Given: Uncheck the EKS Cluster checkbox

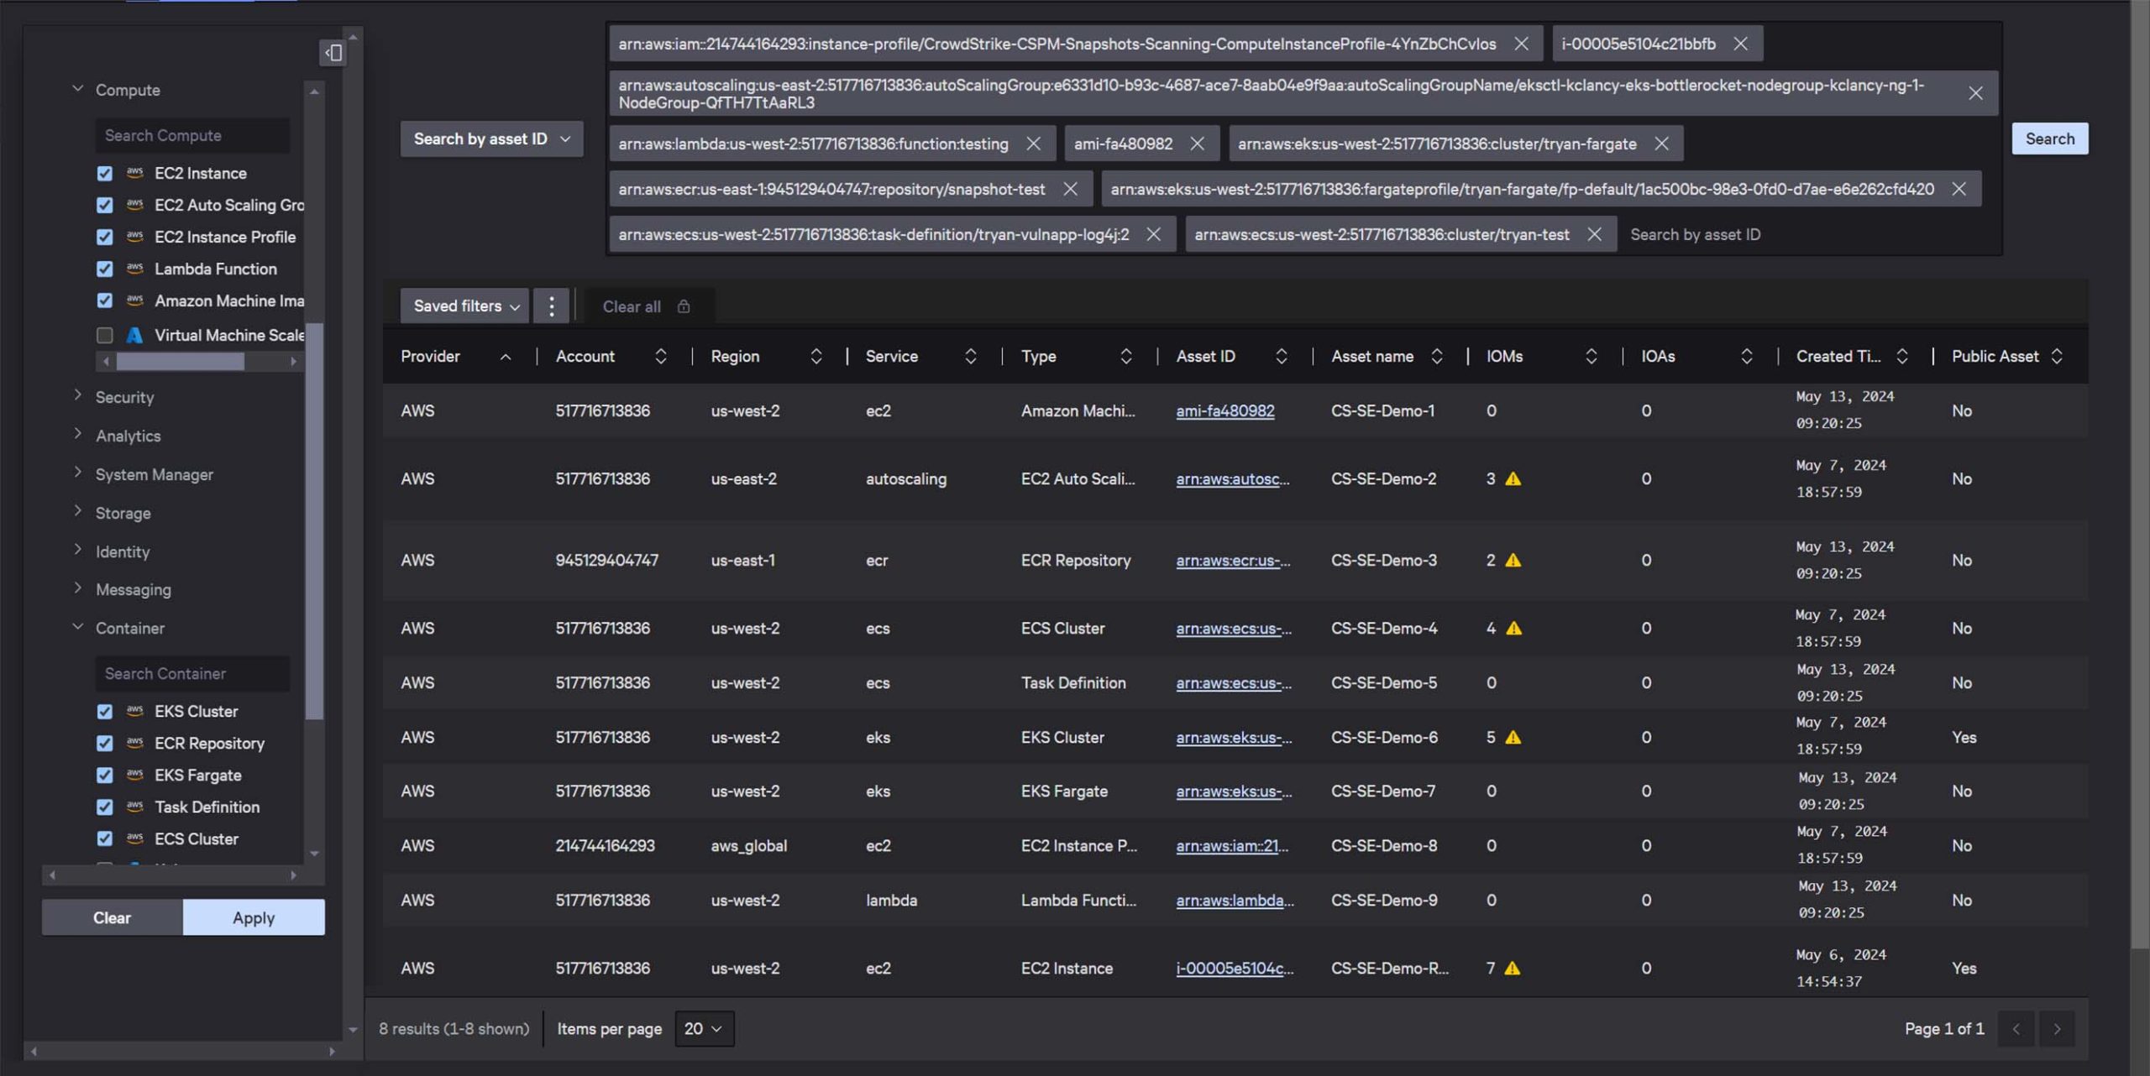Looking at the screenshot, I should tap(105, 712).
